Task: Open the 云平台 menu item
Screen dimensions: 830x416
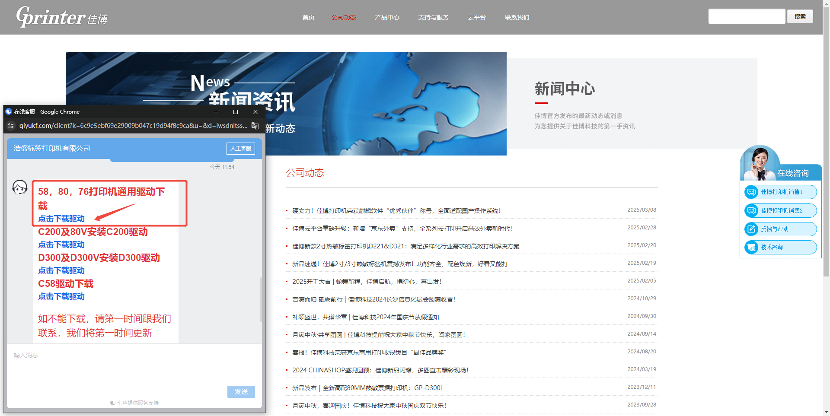Action: (x=477, y=17)
